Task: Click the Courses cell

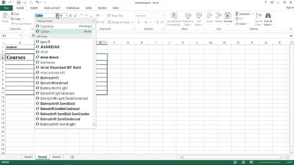Action: click(19, 57)
